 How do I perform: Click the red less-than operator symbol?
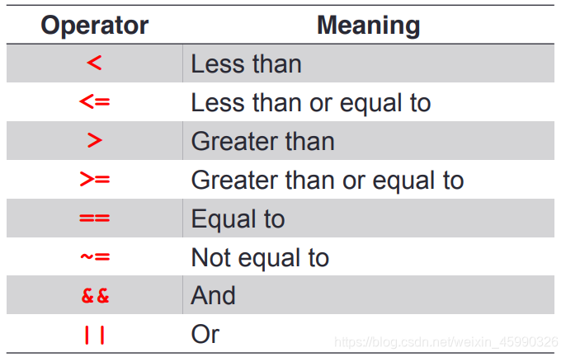coord(95,63)
